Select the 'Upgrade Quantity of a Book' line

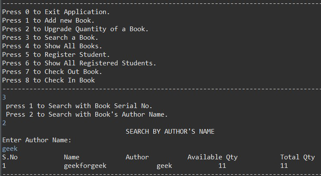[75, 29]
